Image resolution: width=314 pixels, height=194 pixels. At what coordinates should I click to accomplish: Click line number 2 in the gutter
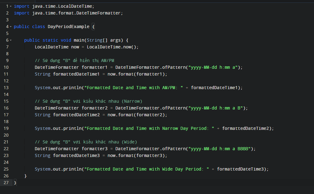pyautogui.click(x=7, y=13)
